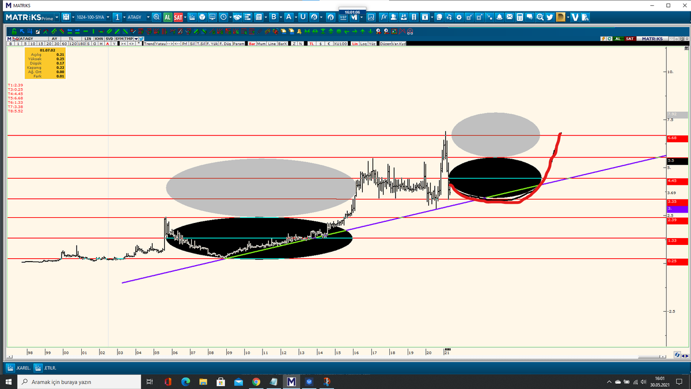
Task: Switch to the KAREL tab
Action: pyautogui.click(x=17, y=367)
